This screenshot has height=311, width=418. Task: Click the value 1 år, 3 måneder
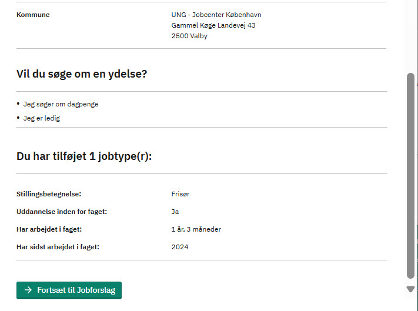pos(196,229)
